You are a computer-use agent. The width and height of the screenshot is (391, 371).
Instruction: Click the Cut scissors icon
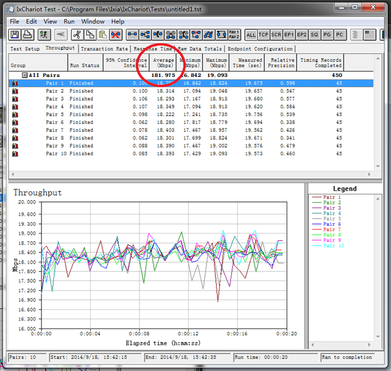click(77, 34)
